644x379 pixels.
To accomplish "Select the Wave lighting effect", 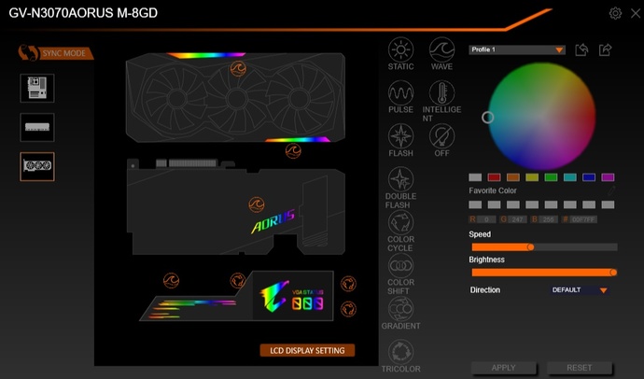I will [441, 50].
